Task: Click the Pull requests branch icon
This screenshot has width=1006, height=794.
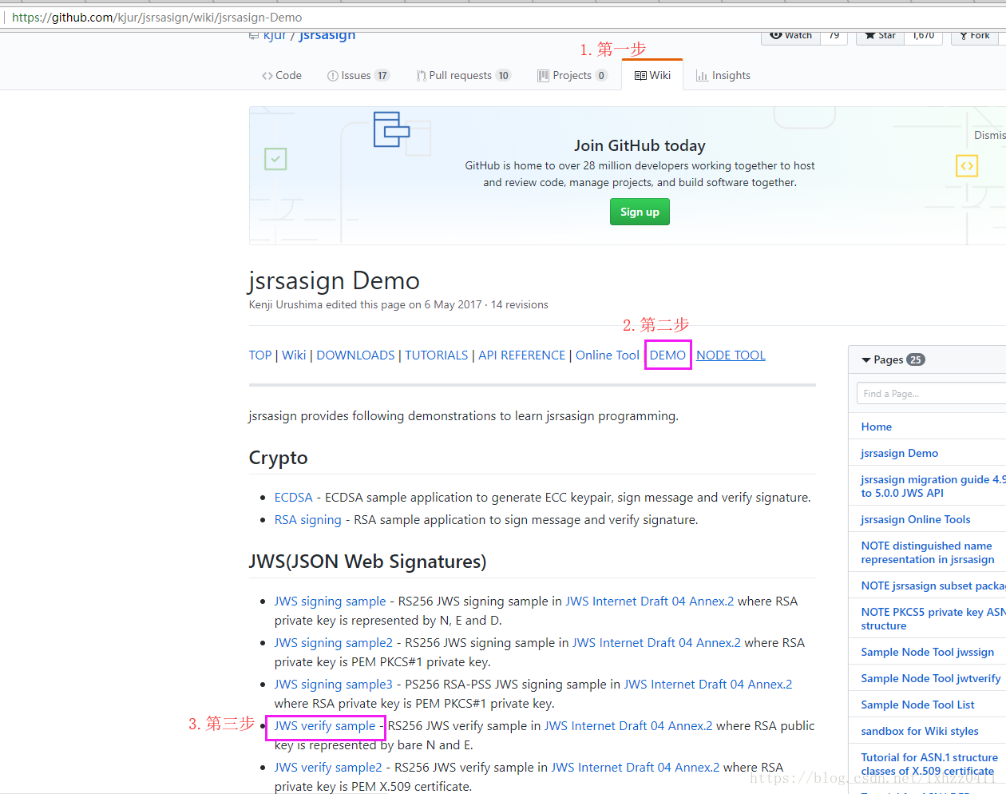Action: pos(421,76)
